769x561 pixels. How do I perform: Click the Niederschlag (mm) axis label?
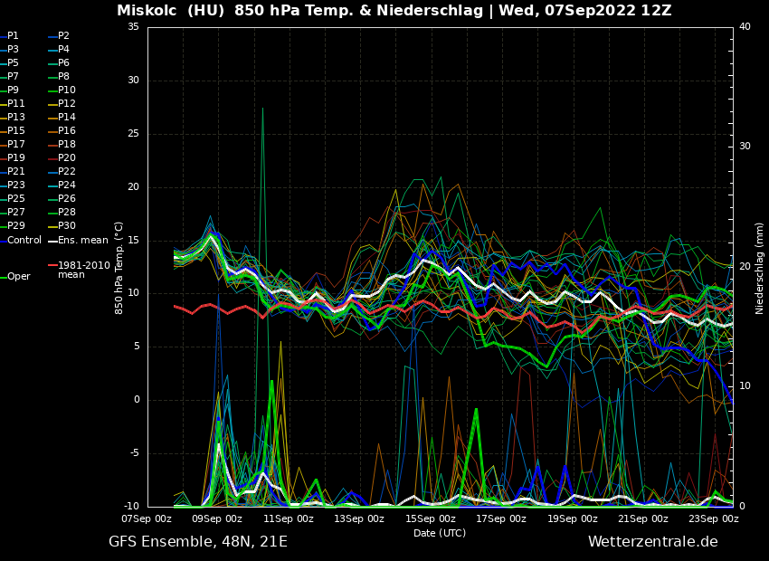[760, 268]
